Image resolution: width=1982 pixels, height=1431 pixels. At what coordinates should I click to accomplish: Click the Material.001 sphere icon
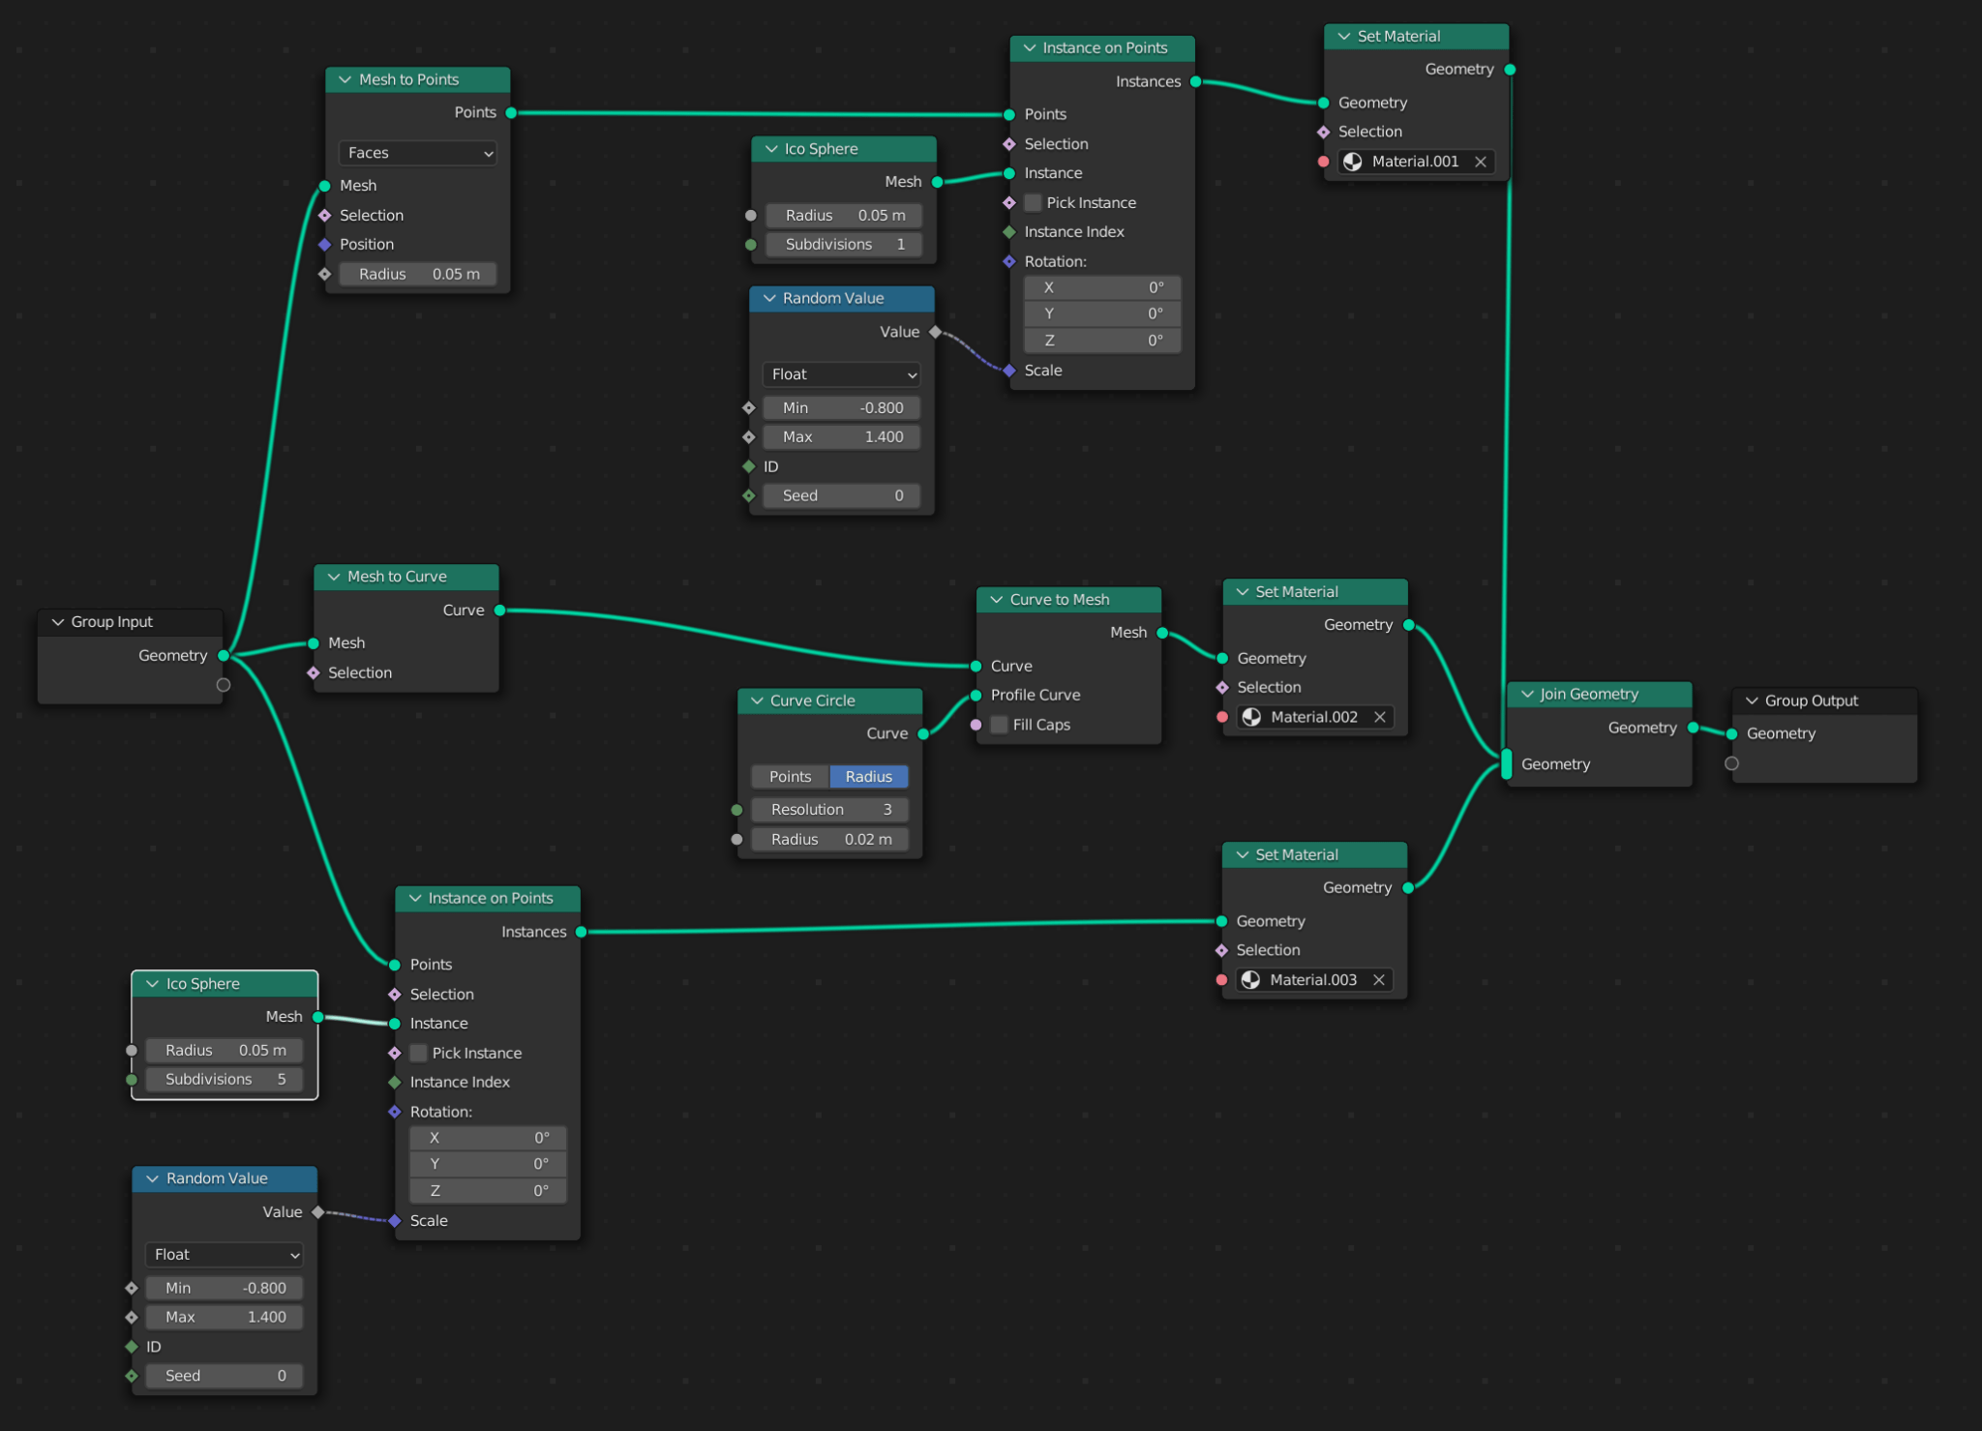(1353, 162)
